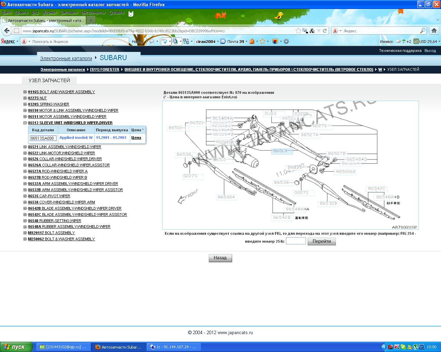Viewport: 441px width, 352px height.
Task: Open the QIP messenger taskbar window
Action: (x=63, y=347)
